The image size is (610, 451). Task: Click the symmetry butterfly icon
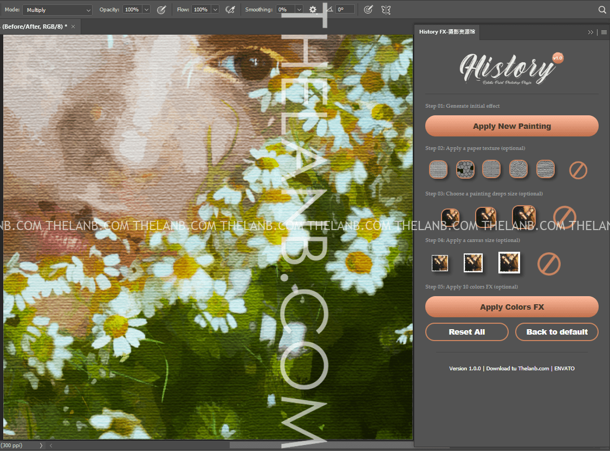pyautogui.click(x=386, y=10)
